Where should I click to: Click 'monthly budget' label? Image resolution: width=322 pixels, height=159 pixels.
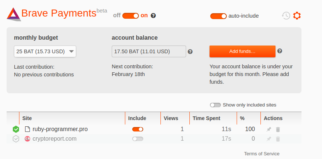tap(36, 38)
